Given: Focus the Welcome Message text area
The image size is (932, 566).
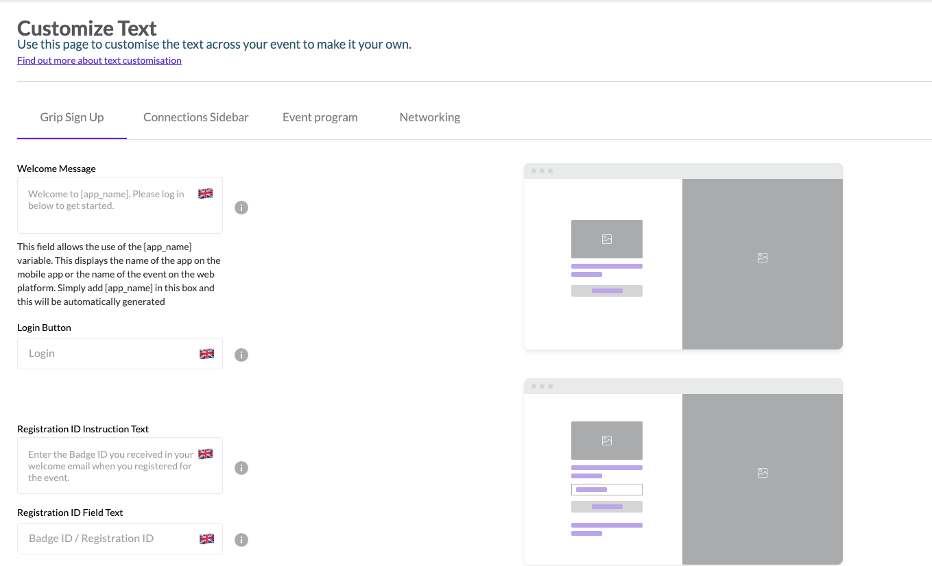Looking at the screenshot, I should (x=120, y=205).
